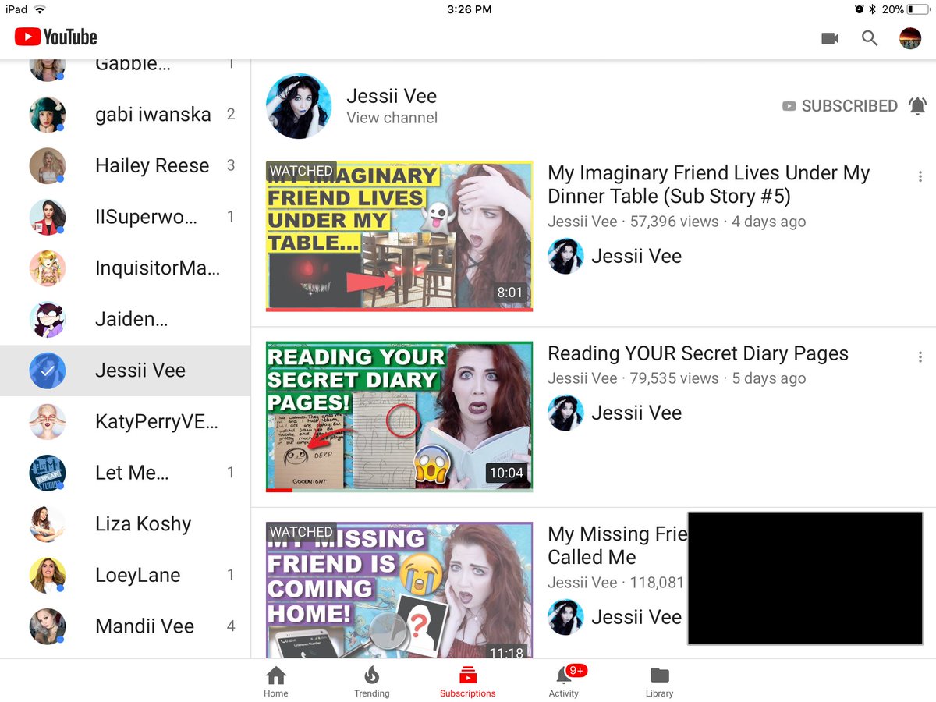Click the SUBSCRIBED button
Image resolution: width=936 pixels, height=702 pixels.
click(840, 106)
